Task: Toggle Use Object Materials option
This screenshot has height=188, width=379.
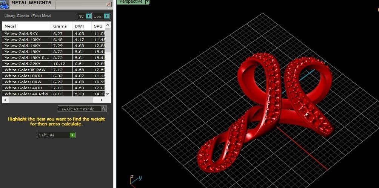Action: [x=82, y=109]
